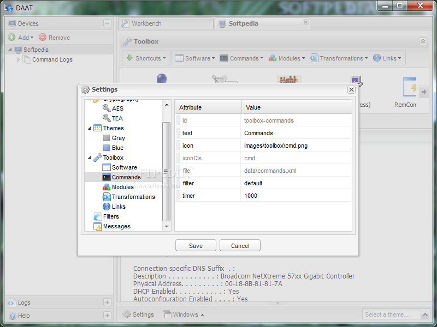Open the theme selector dropdown arrow
Image resolution: width=437 pixels, height=327 pixels.
(425, 314)
